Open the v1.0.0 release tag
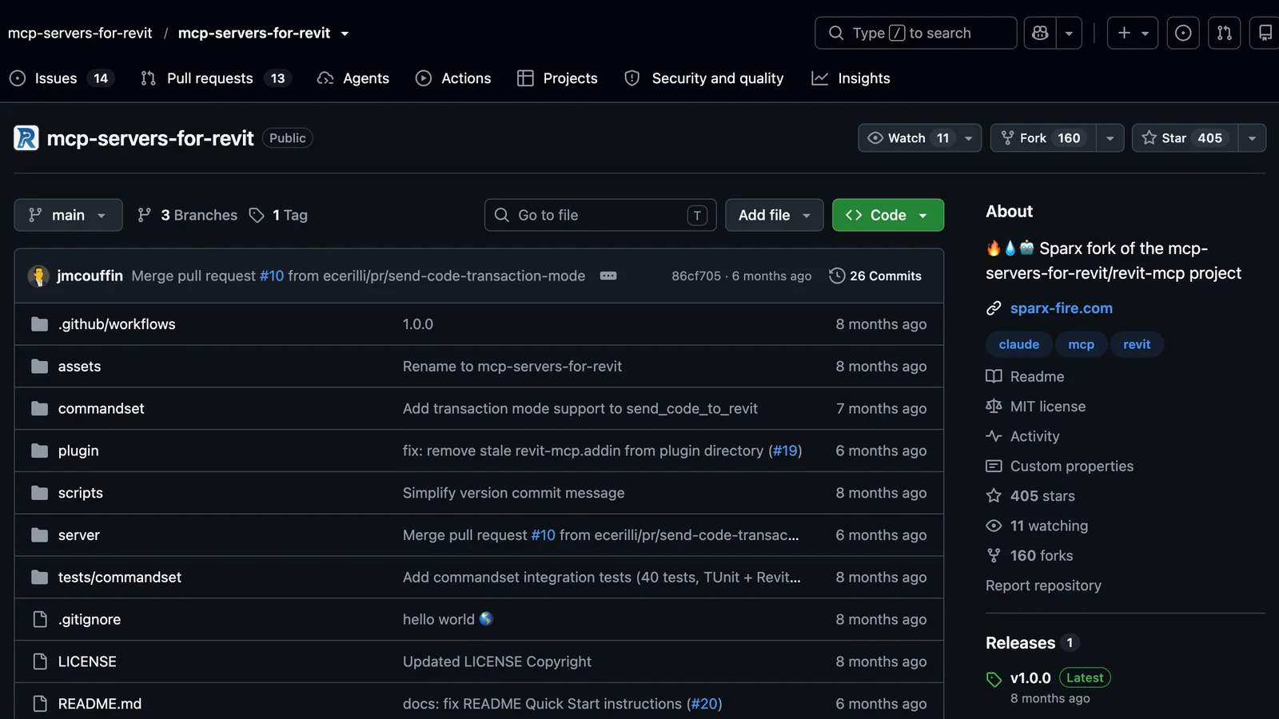The width and height of the screenshot is (1279, 719). (1030, 678)
